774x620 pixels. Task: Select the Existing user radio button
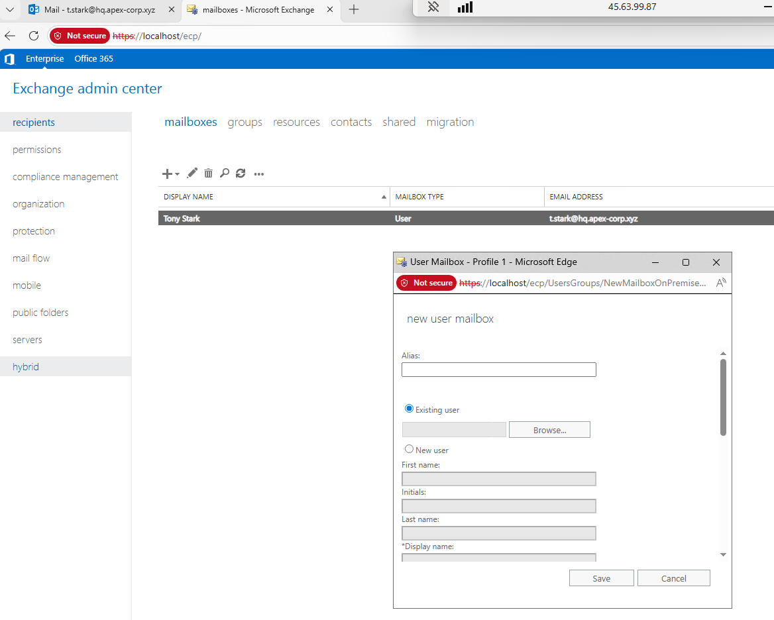point(409,409)
